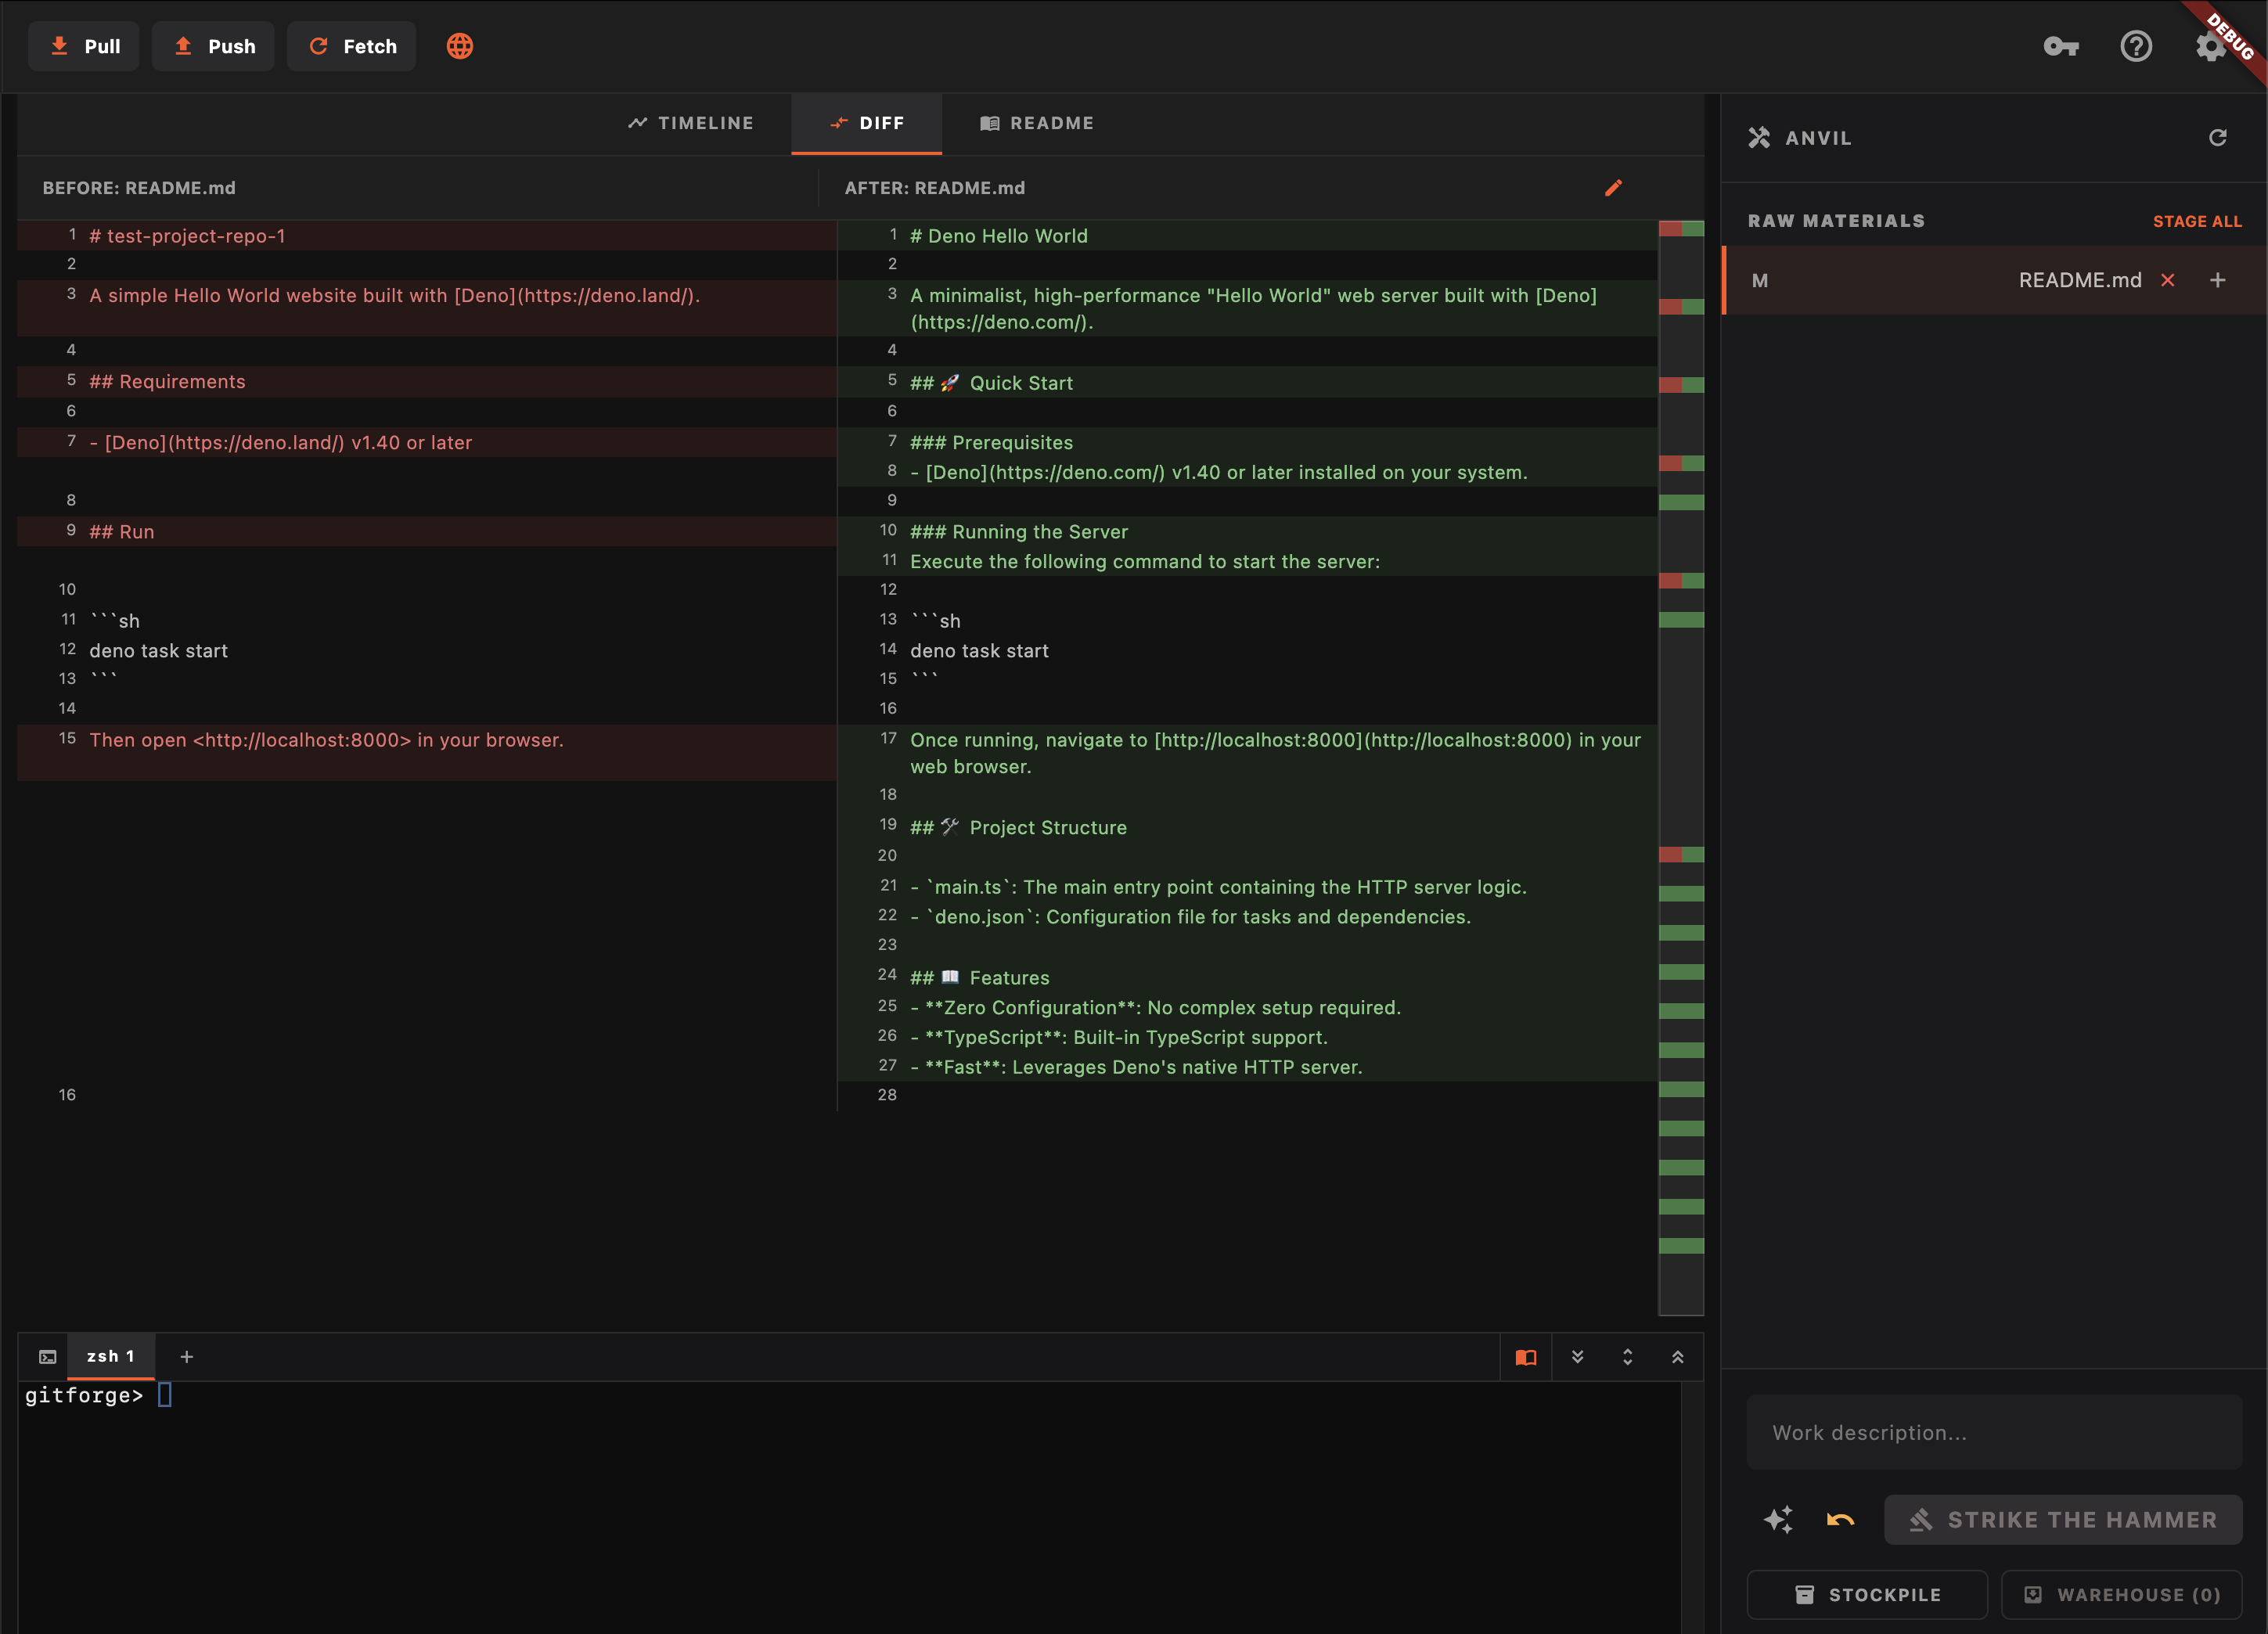Screen dimensions: 2268x1634
Task: Focus the Work description input
Action: click(1994, 1432)
